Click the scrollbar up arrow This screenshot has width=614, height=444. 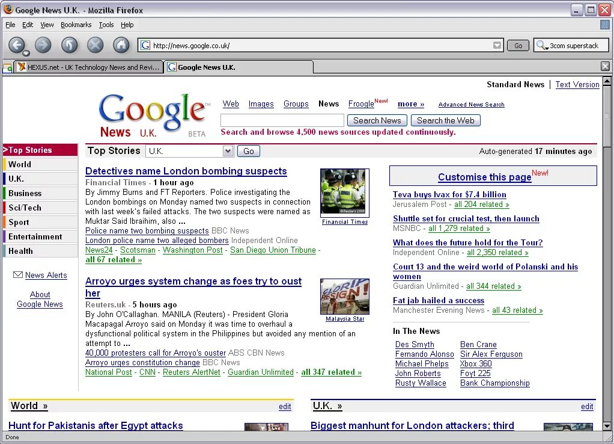coord(607,81)
